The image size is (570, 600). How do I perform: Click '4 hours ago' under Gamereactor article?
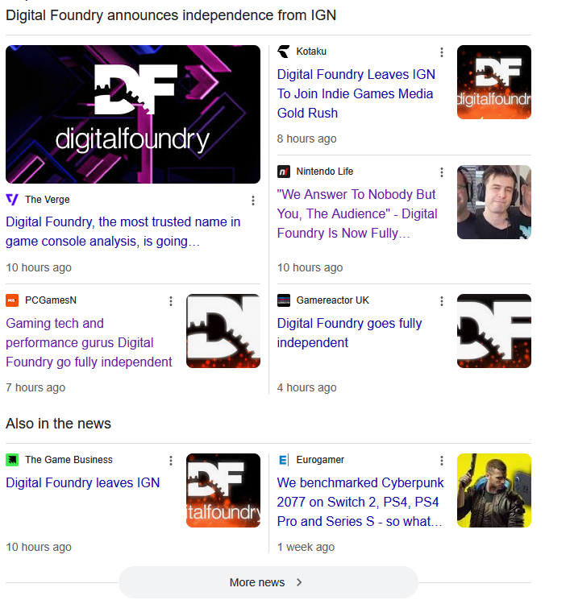point(307,387)
